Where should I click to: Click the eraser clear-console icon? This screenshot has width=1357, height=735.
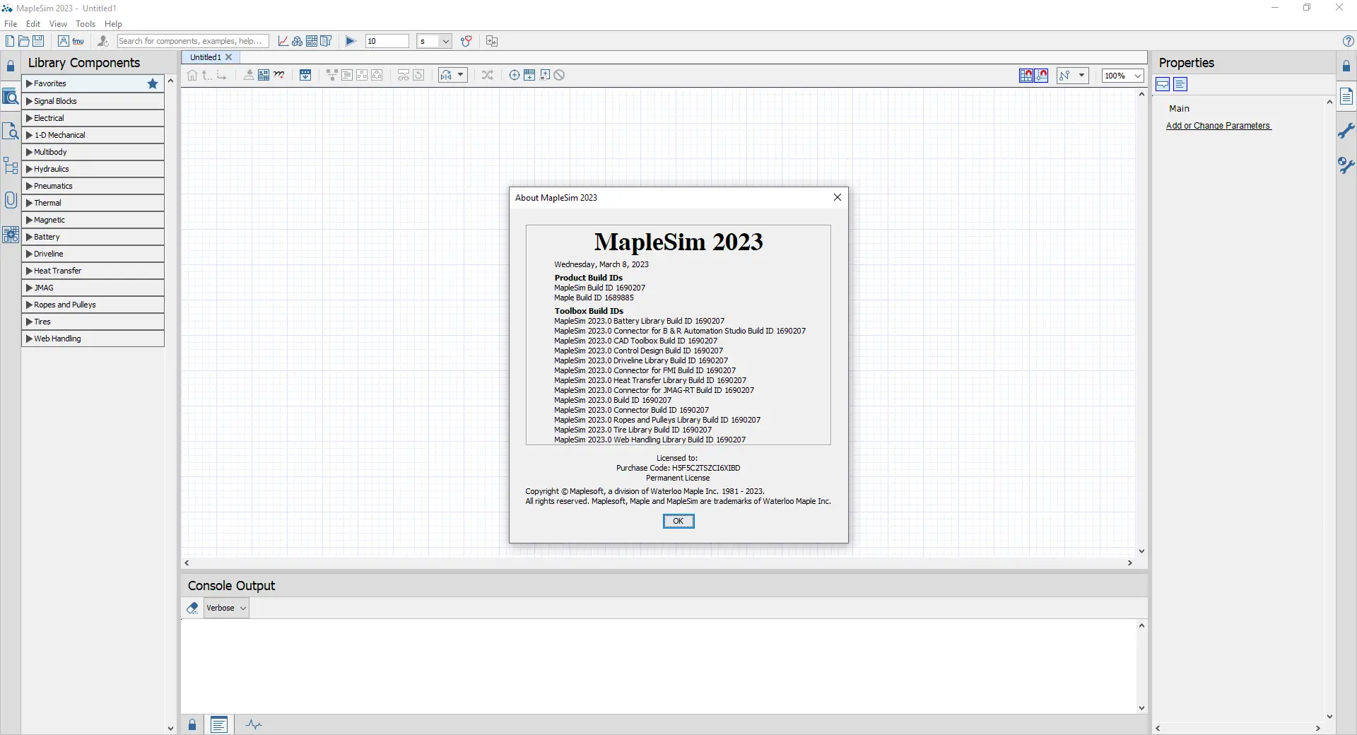(x=192, y=608)
